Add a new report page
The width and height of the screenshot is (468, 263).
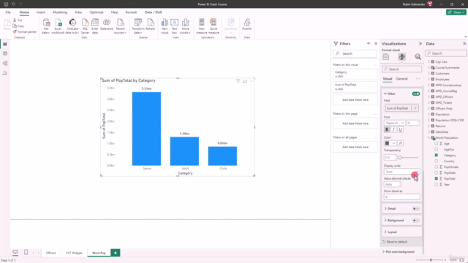(116, 253)
